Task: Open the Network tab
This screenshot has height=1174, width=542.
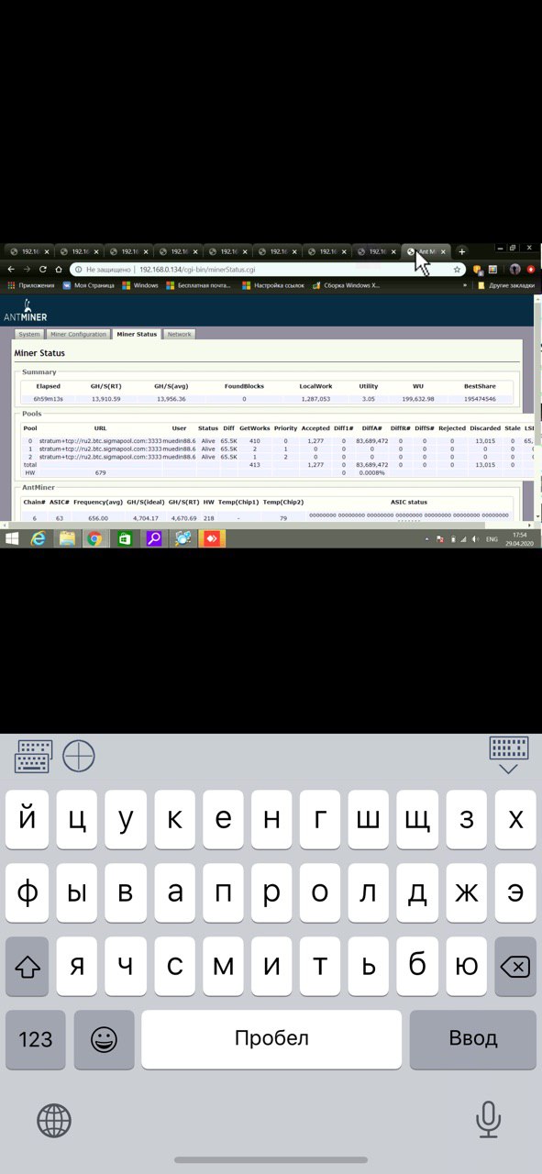Action: click(x=179, y=335)
